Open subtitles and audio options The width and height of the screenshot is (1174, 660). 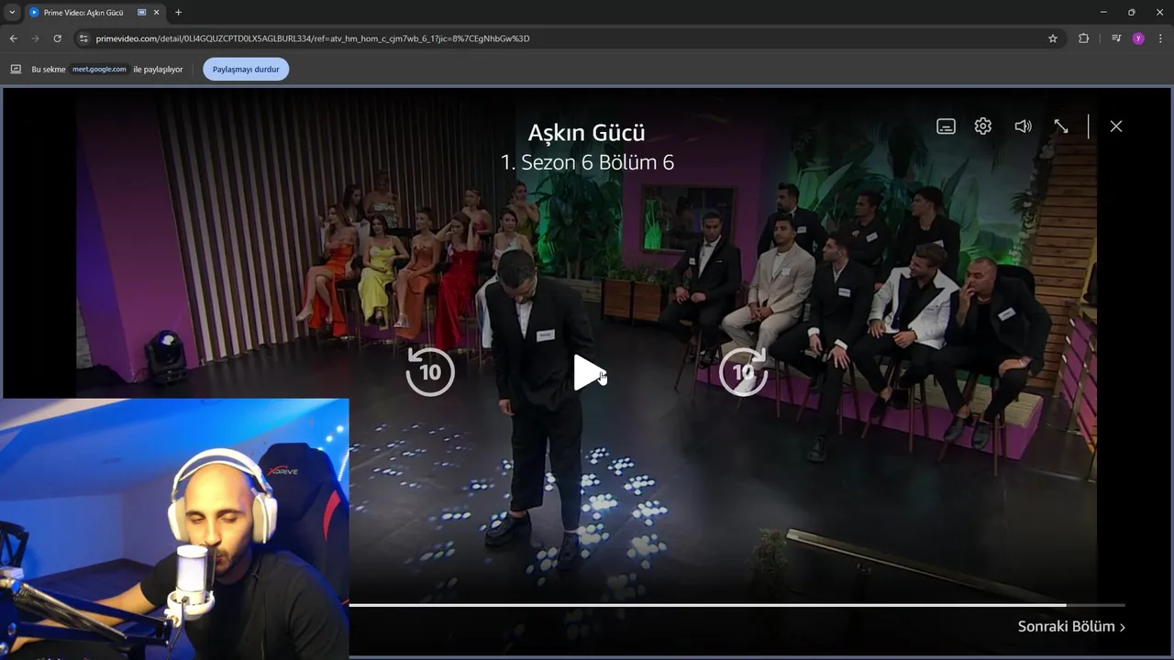946,126
